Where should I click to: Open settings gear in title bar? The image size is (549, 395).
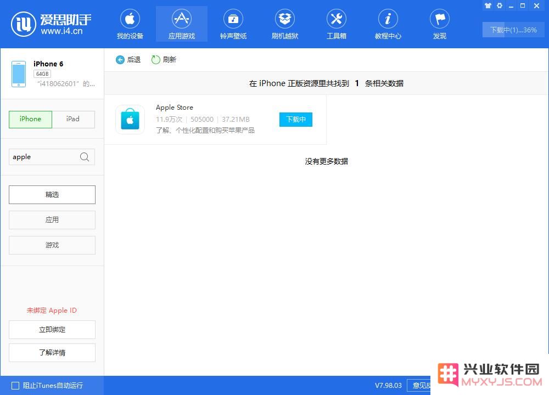click(x=500, y=5)
